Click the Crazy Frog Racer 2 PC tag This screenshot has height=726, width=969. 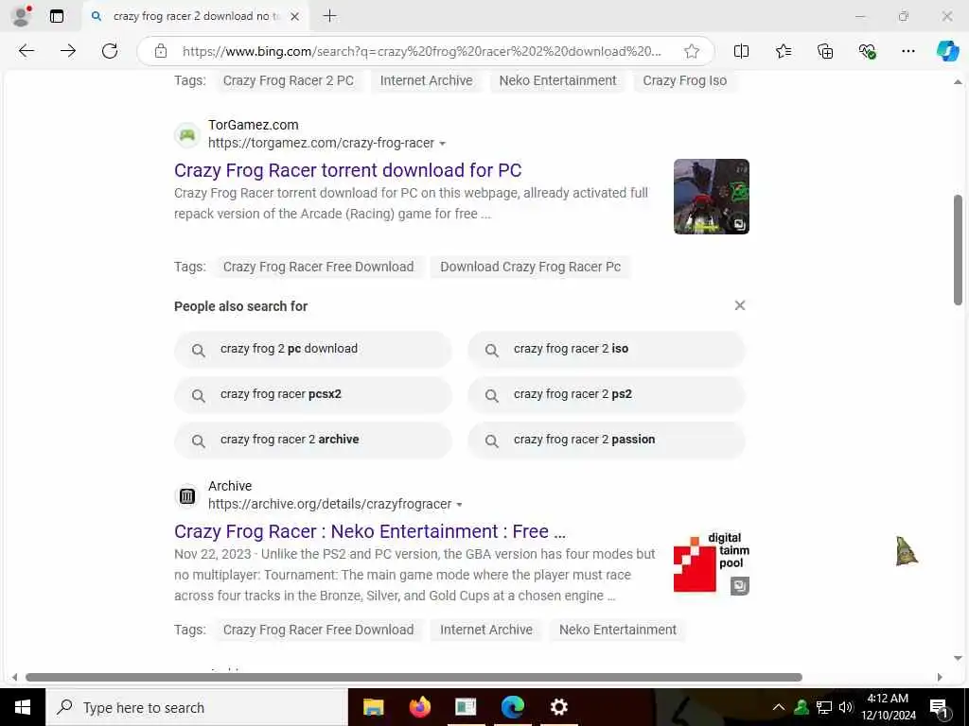[x=289, y=81]
